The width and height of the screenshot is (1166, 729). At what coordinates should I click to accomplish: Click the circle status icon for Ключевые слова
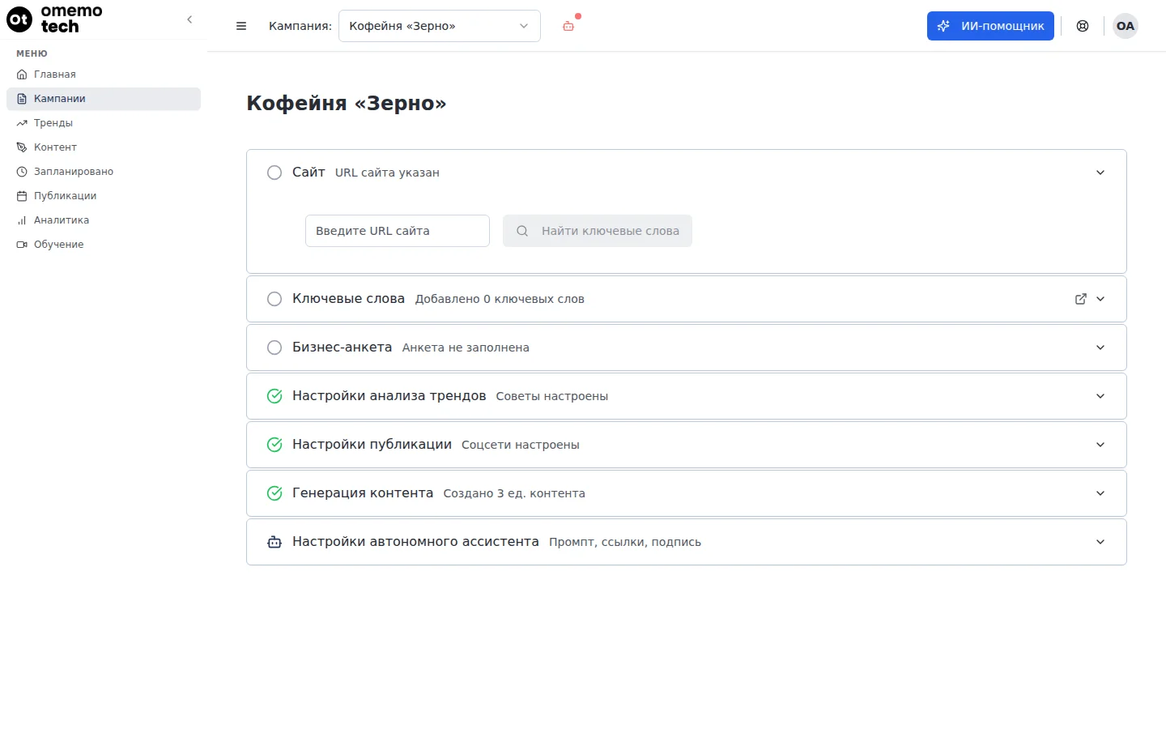point(274,299)
